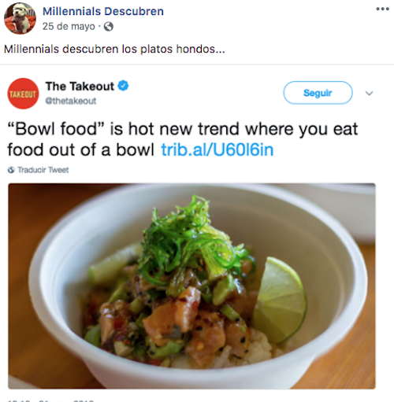Open the Millennials Descubren page name
Image resolution: width=394 pixels, height=402 pixels.
[103, 11]
